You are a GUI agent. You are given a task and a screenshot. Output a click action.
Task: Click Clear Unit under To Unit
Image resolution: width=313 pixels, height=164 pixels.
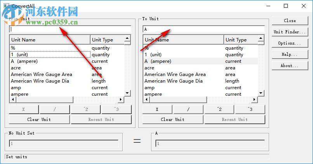[173, 119]
